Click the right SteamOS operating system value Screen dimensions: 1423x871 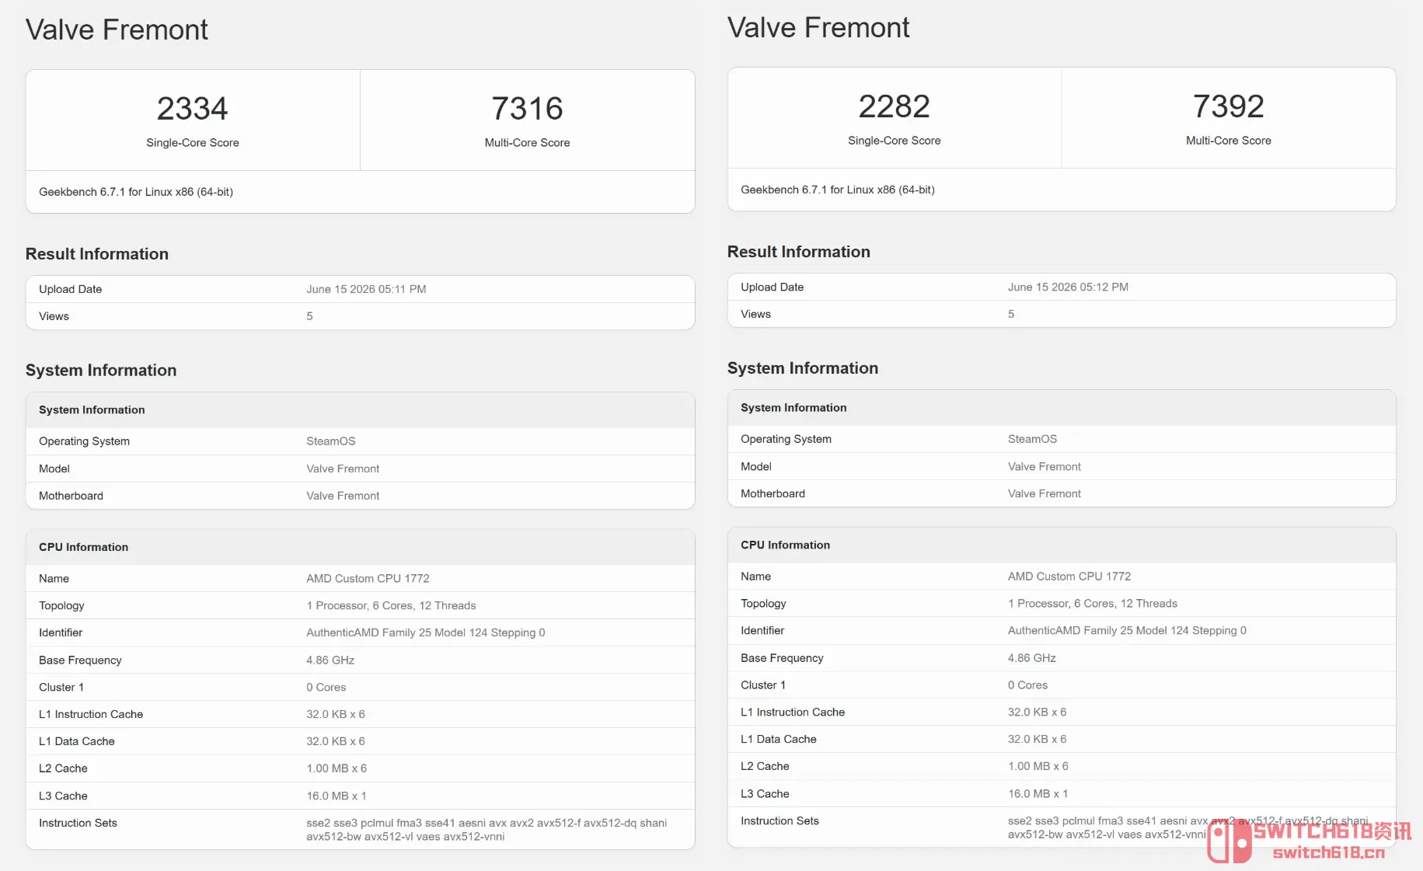pyautogui.click(x=1032, y=439)
